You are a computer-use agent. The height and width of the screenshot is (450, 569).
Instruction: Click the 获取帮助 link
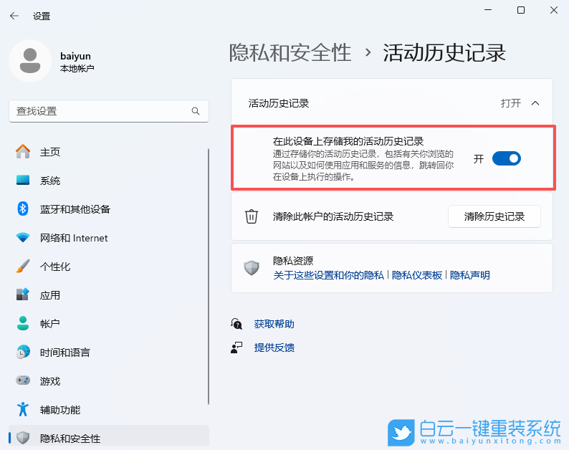(274, 324)
